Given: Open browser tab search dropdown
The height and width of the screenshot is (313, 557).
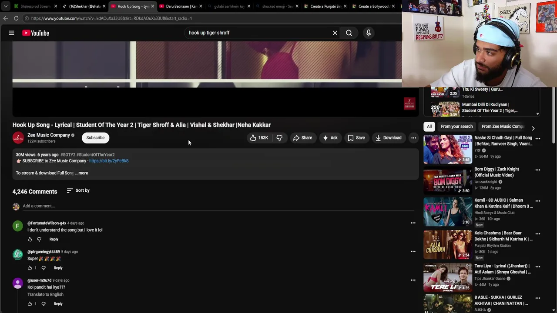Looking at the screenshot, I should pos(5,6).
